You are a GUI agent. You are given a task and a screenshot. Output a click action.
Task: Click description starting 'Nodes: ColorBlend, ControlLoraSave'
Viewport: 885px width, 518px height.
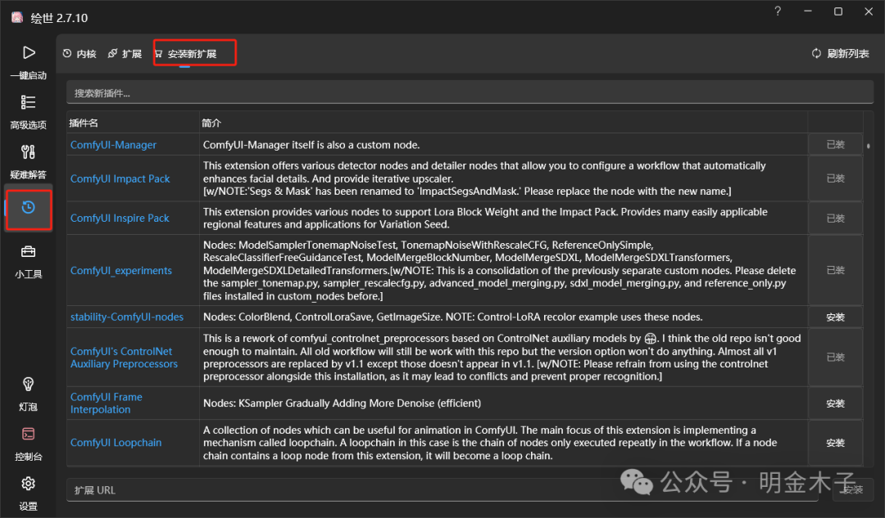(x=452, y=317)
